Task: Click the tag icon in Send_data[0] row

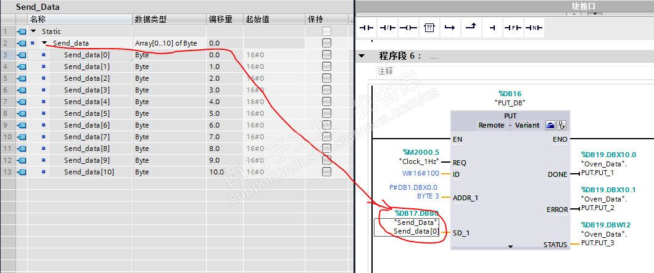Action: click(x=21, y=55)
